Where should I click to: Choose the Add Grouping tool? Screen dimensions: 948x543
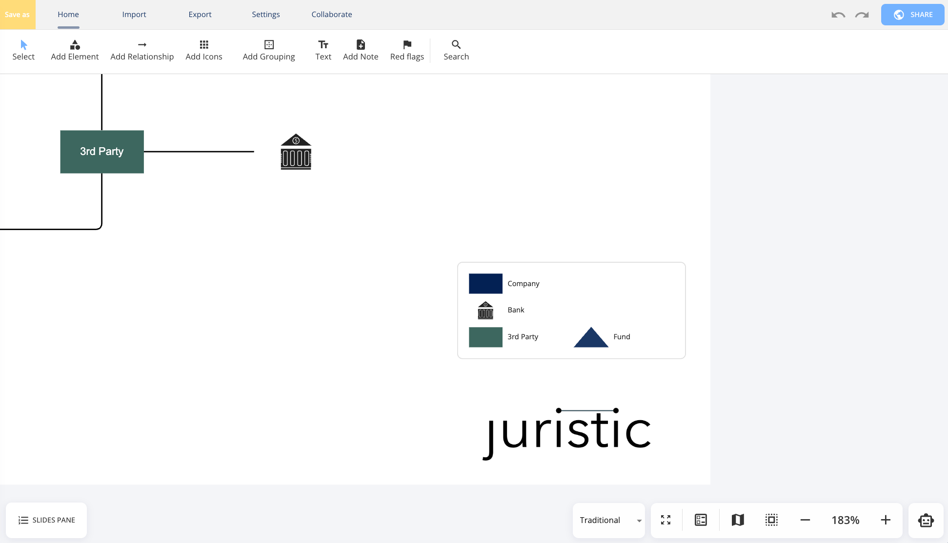tap(269, 50)
